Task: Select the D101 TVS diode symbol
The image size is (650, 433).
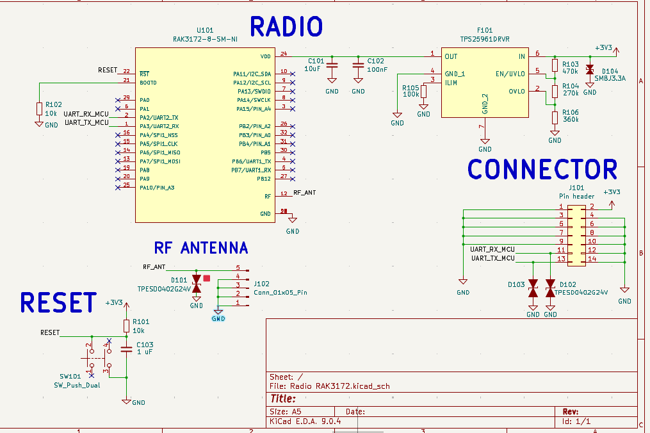Action: 197,284
